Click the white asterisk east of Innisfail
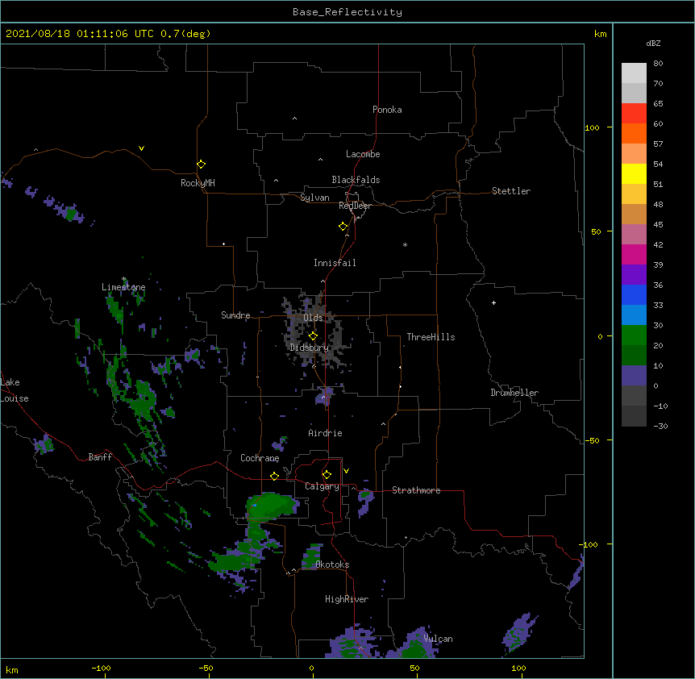This screenshot has width=695, height=679. click(x=405, y=244)
